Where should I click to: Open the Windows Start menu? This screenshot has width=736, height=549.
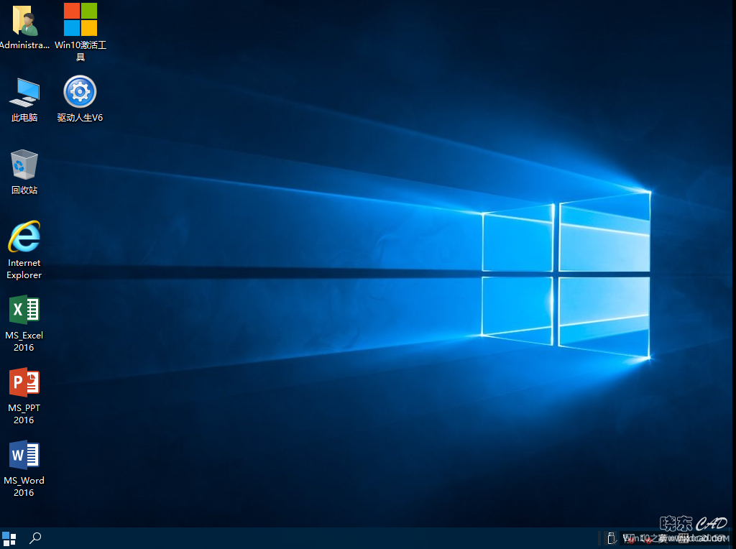pyautogui.click(x=9, y=538)
